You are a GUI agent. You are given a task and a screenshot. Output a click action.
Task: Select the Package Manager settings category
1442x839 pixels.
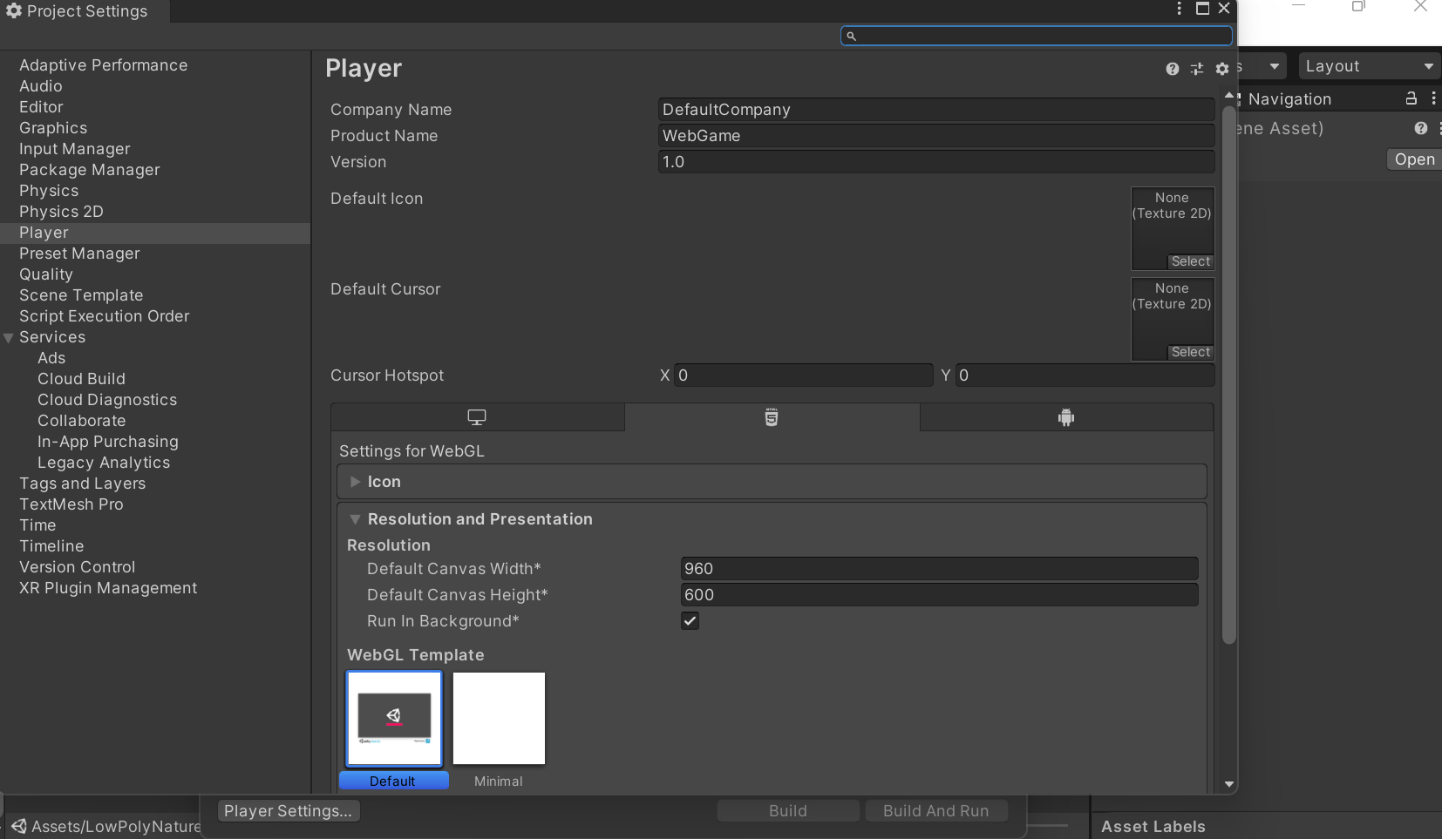pos(90,170)
